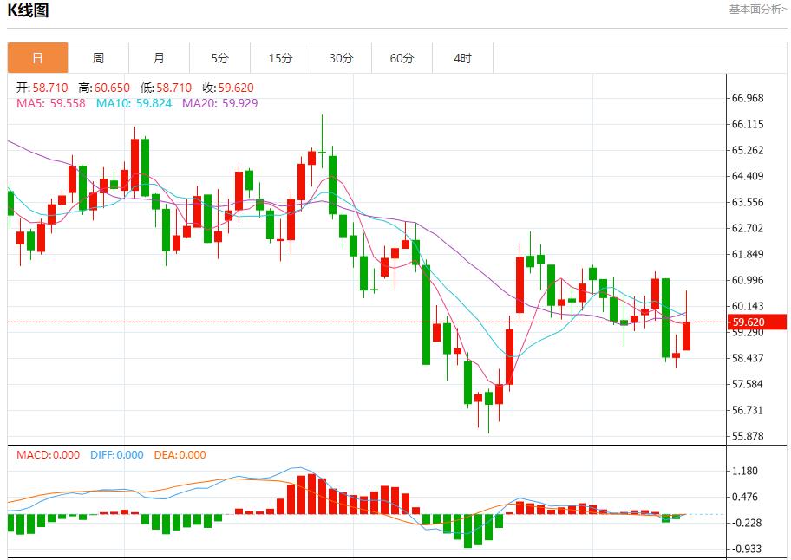
Task: Open the 月 monthly chart tab
Action: [159, 58]
